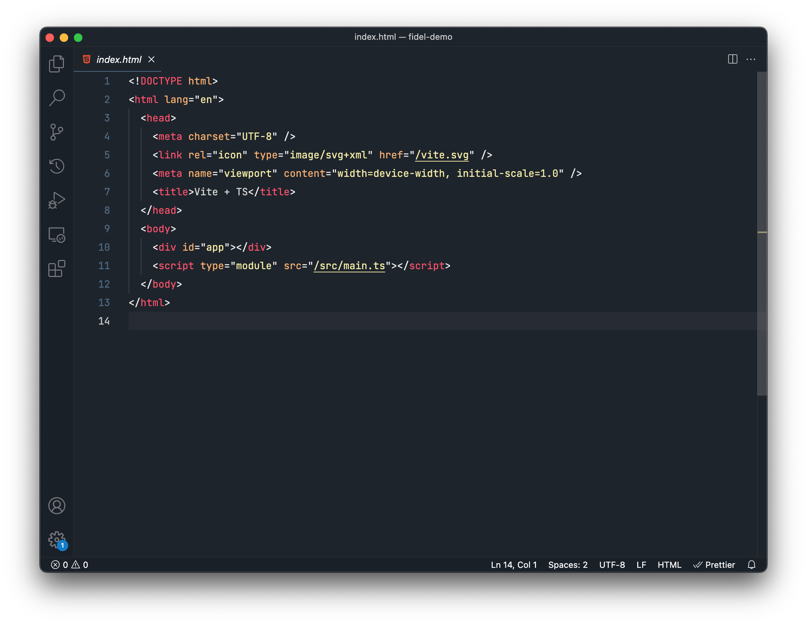Open the Accounts profile icon

click(56, 506)
